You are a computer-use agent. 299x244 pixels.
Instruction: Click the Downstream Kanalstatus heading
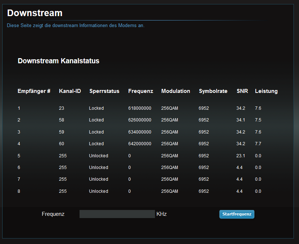[58, 61]
